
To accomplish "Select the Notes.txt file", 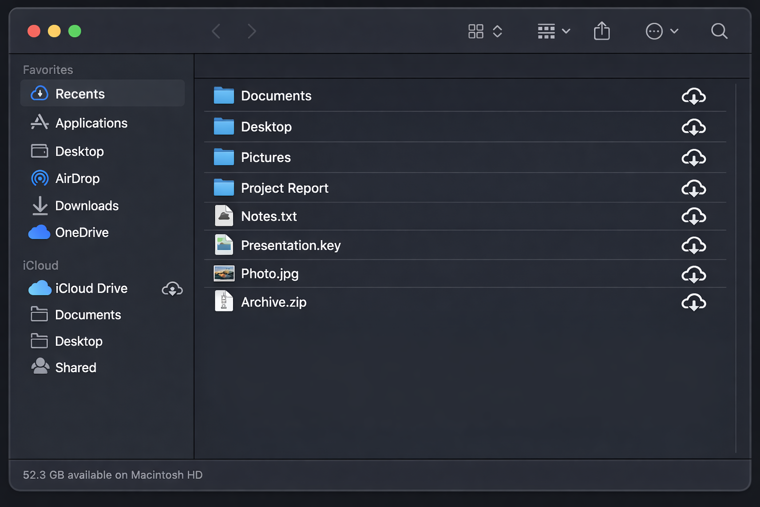I will tap(465, 216).
